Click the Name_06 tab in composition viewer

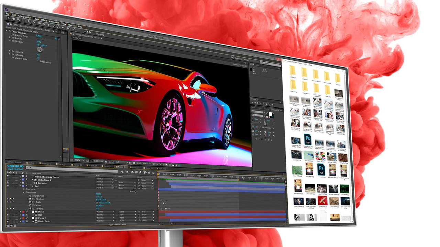(x=77, y=38)
